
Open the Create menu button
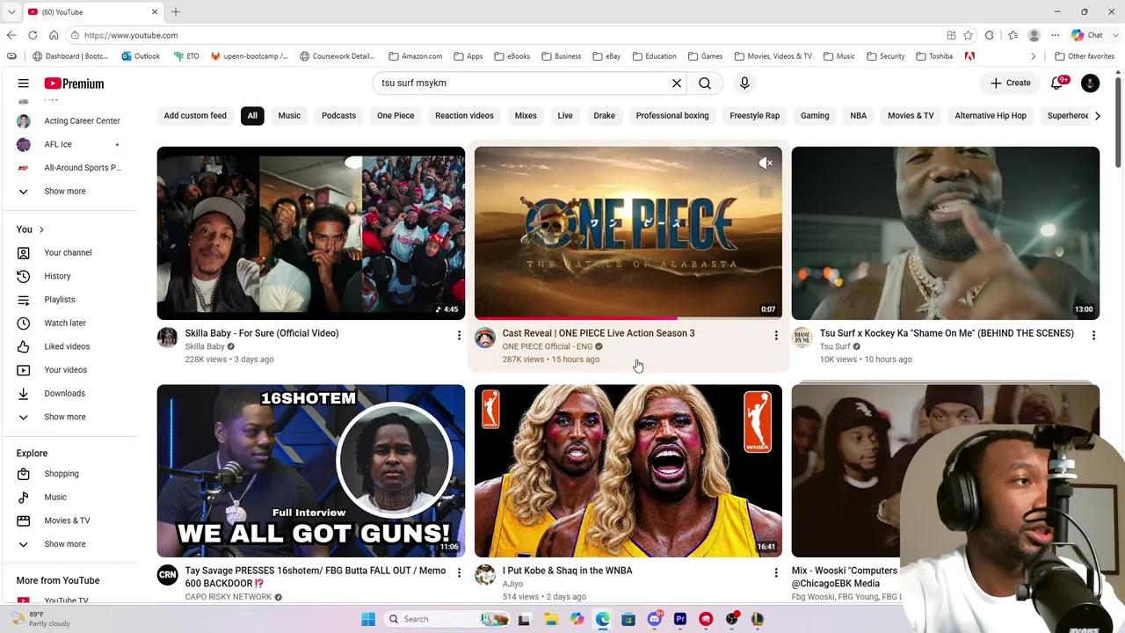coord(1010,84)
